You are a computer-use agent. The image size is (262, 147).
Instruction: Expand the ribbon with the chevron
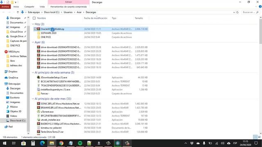click(x=256, y=7)
